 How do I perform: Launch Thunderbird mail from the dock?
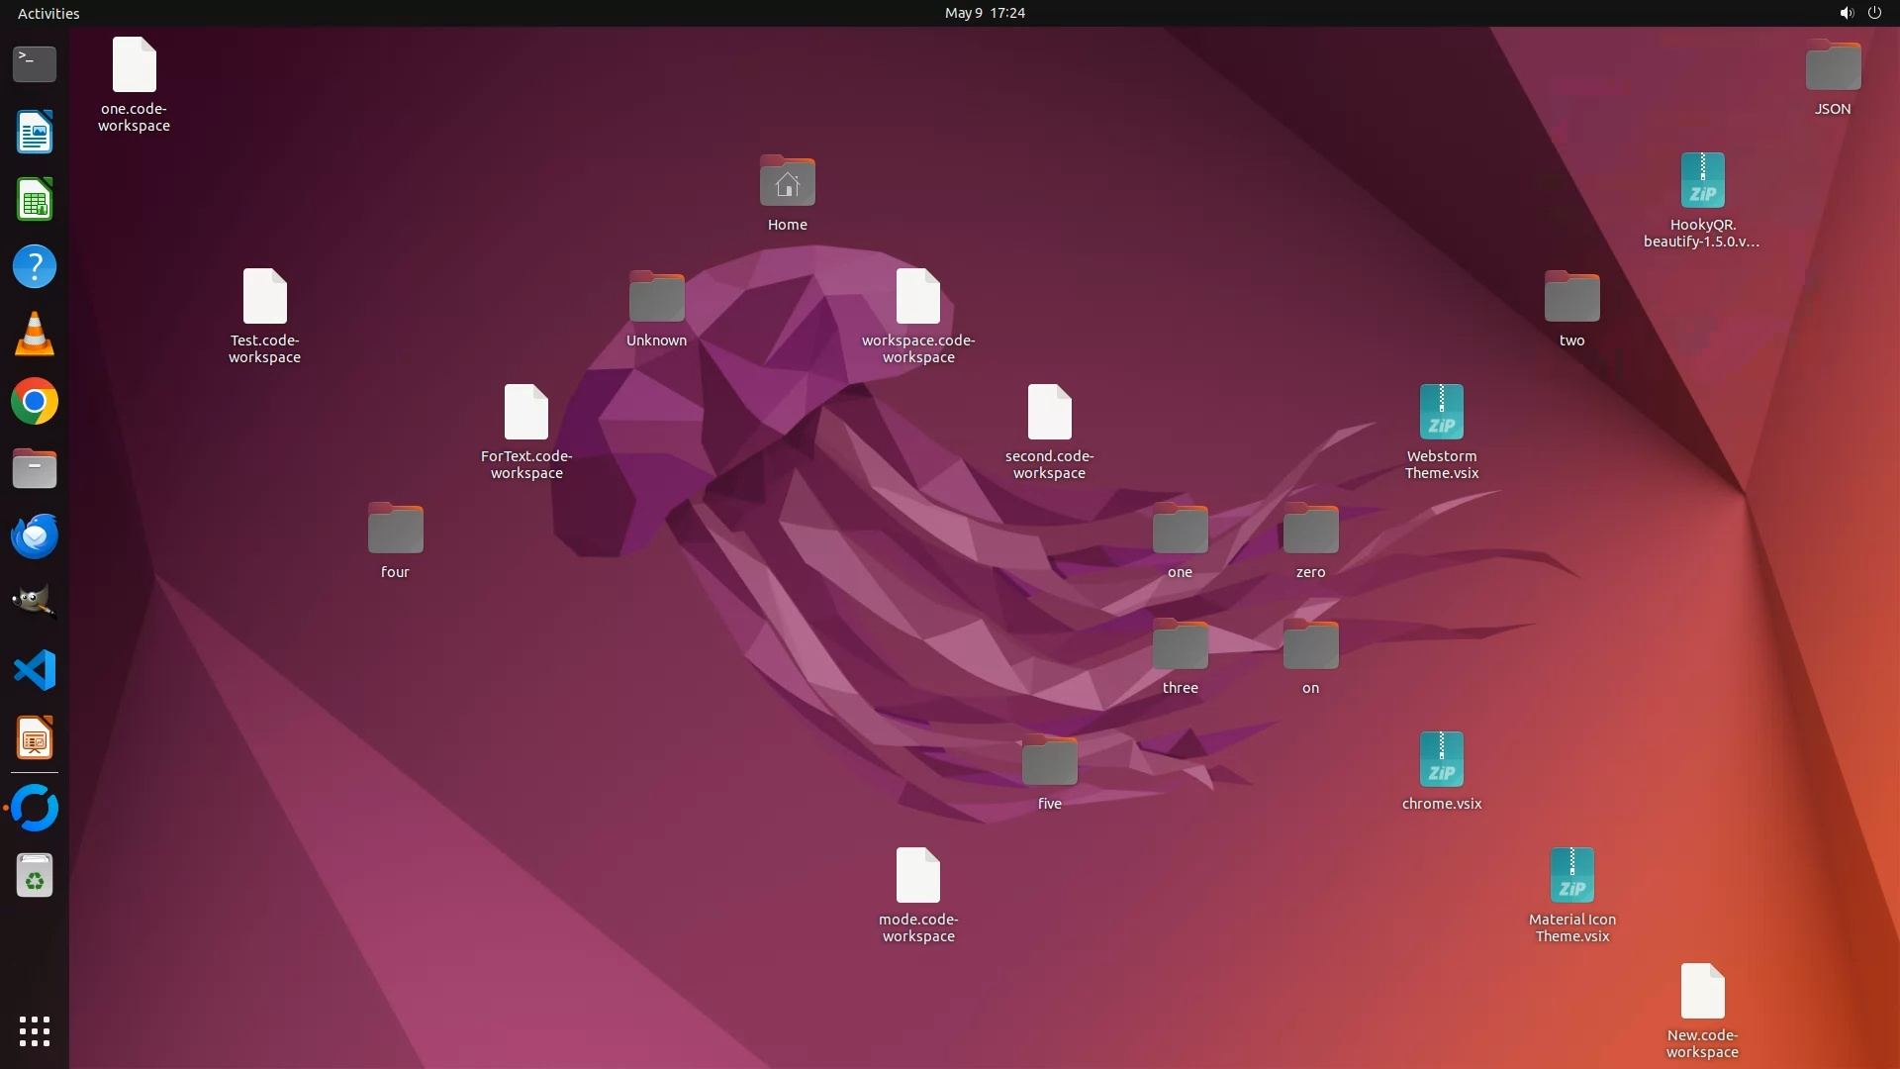click(x=35, y=536)
